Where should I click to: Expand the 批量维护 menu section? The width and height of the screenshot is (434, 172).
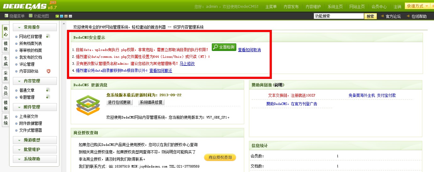(35, 149)
